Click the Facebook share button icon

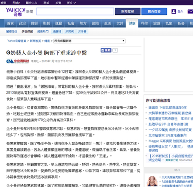pos(106,50)
